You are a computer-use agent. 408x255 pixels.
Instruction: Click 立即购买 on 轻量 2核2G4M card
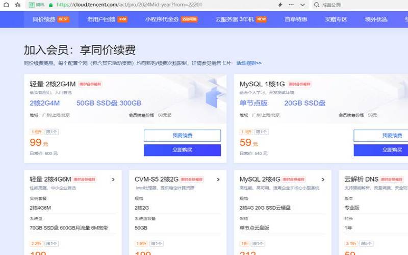tap(182, 150)
